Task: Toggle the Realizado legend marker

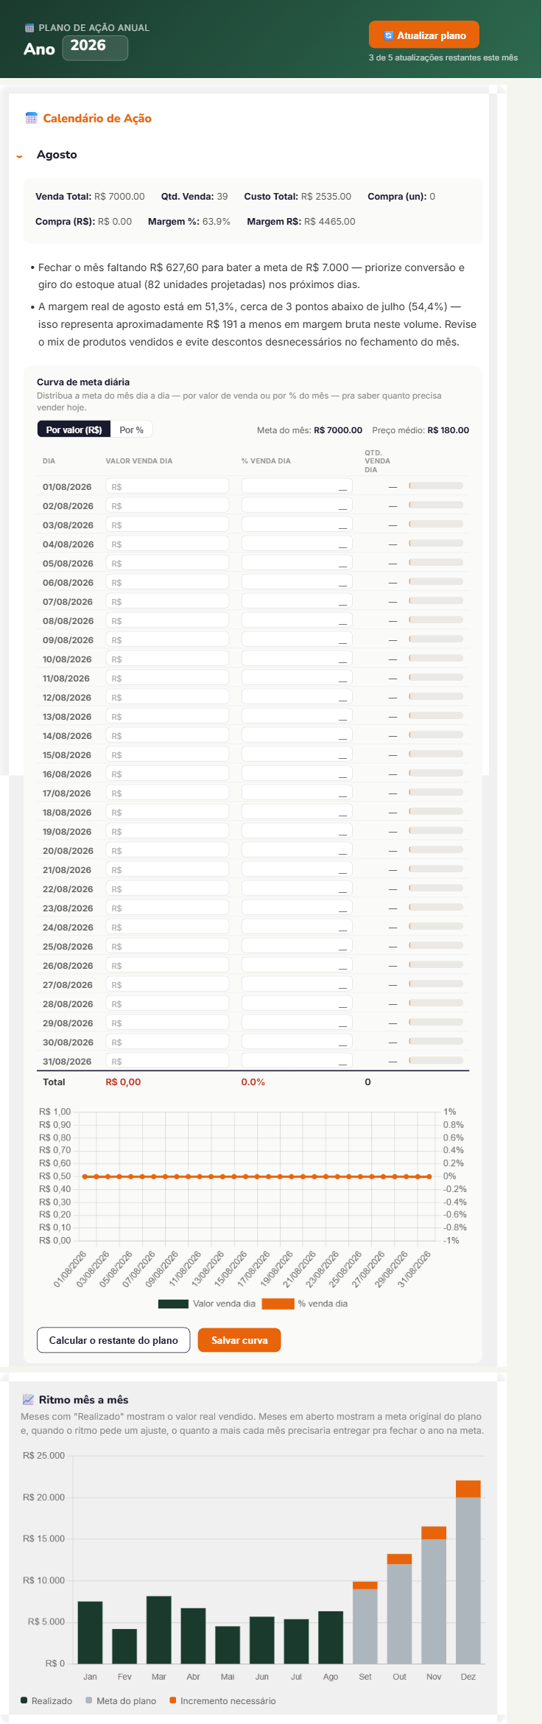Action: 24,1700
